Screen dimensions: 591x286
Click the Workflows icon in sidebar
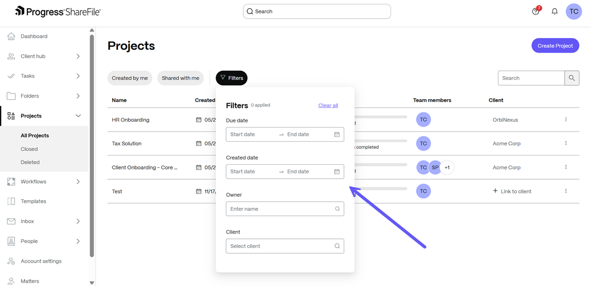pos(11,182)
